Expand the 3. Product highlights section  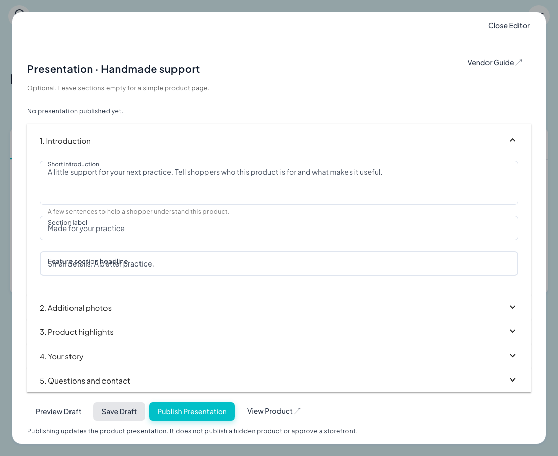click(278, 332)
